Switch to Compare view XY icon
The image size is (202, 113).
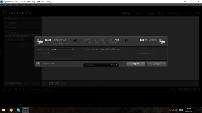[x=57, y=84]
